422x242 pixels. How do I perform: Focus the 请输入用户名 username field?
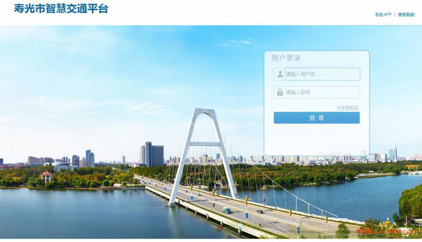(x=317, y=74)
